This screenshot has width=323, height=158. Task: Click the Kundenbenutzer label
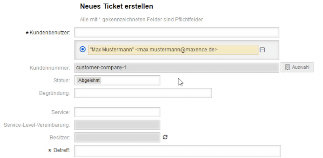point(50,33)
